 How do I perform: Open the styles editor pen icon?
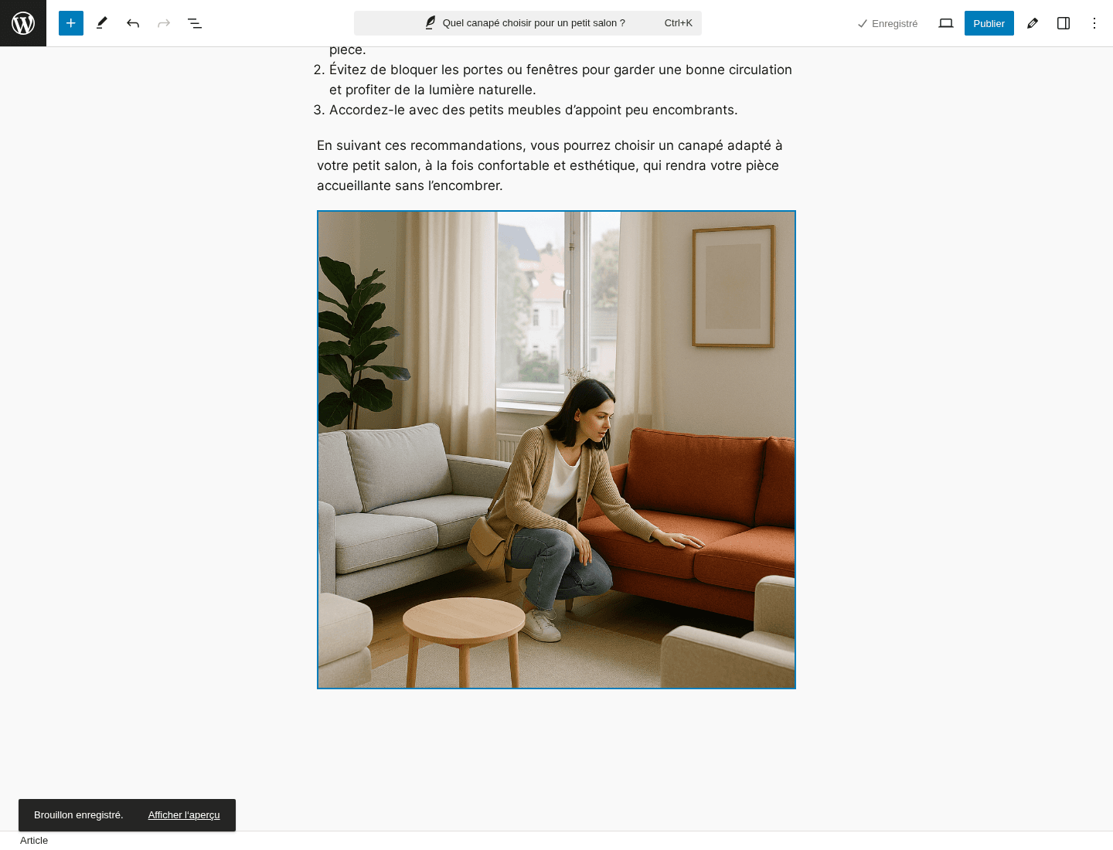click(1033, 23)
